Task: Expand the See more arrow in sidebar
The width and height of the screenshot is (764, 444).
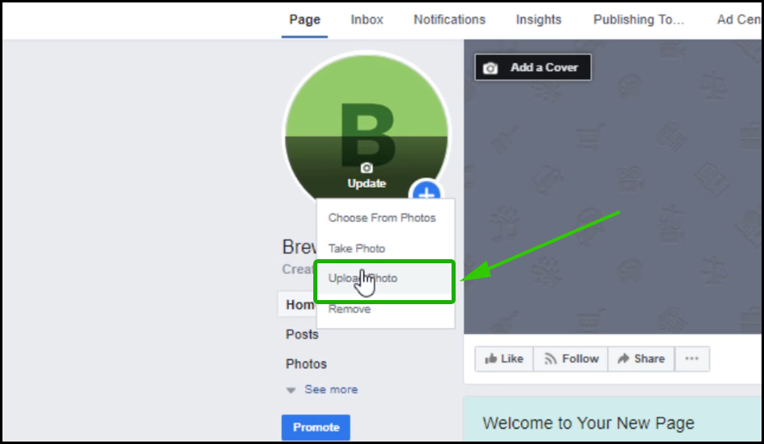Action: coord(291,390)
